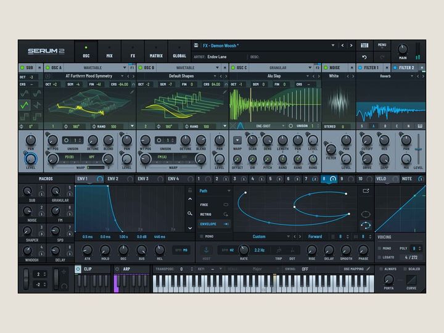
Task: Open the MENU button
Action: (382, 45)
